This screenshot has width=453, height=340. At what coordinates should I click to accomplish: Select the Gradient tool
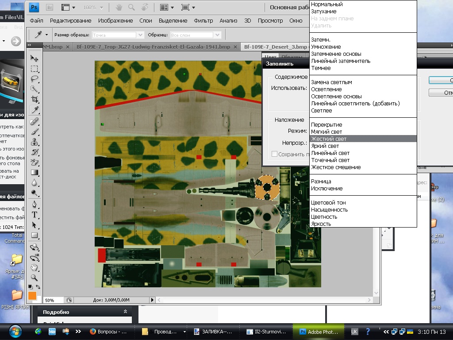pyautogui.click(x=34, y=173)
